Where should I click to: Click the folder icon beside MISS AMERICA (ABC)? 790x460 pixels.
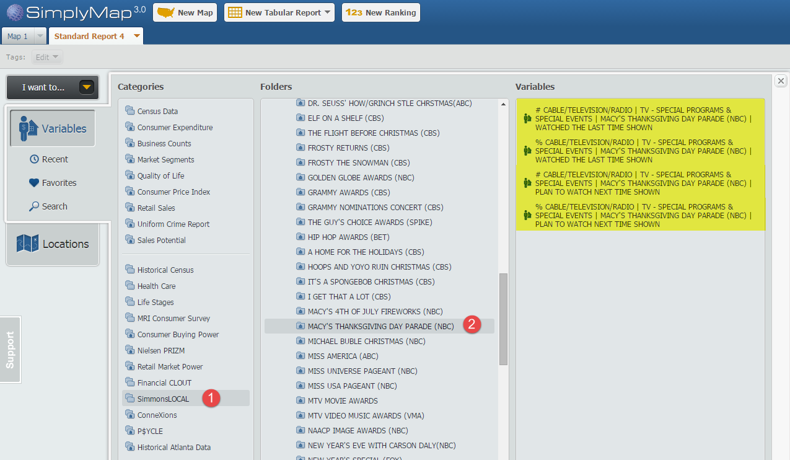click(x=301, y=356)
